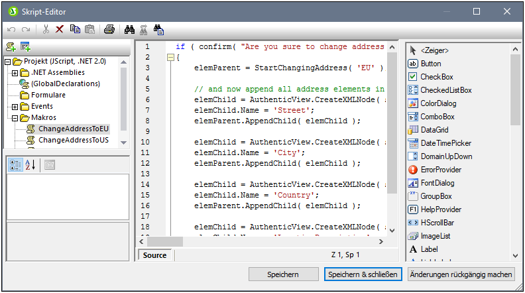Click the new form icon above tree
This screenshot has height=293, width=525.
pyautogui.click(x=26, y=46)
